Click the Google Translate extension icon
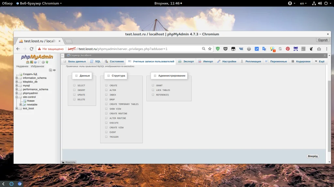 pos(264,49)
